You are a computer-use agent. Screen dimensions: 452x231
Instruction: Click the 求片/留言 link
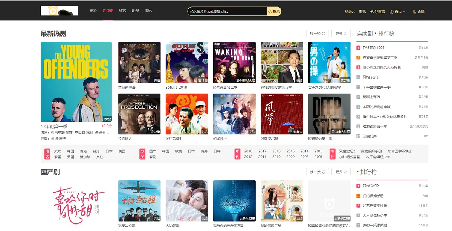coord(377,12)
